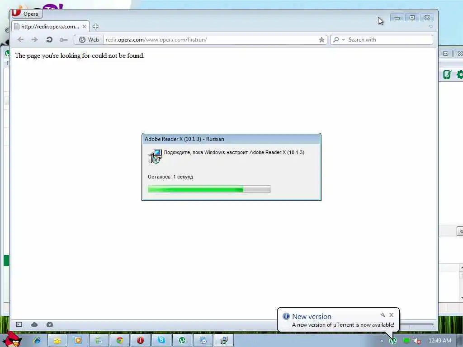Open the Opera main menu button
Image resolution: width=463 pixels, height=347 pixels.
click(27, 14)
